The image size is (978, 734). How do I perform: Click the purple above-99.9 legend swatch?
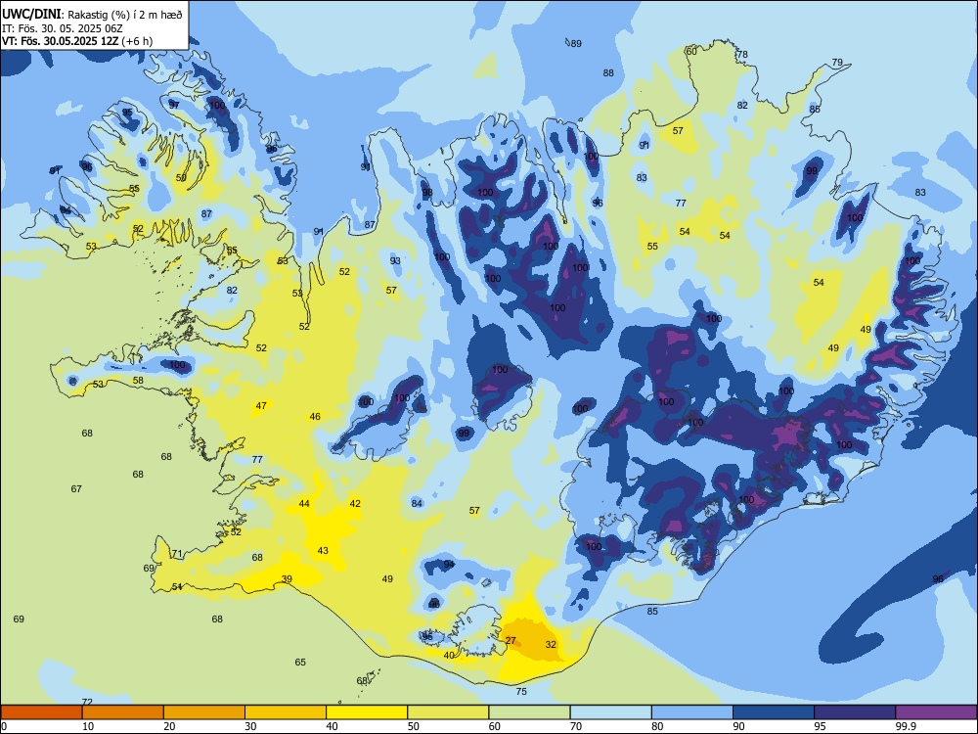(x=936, y=712)
